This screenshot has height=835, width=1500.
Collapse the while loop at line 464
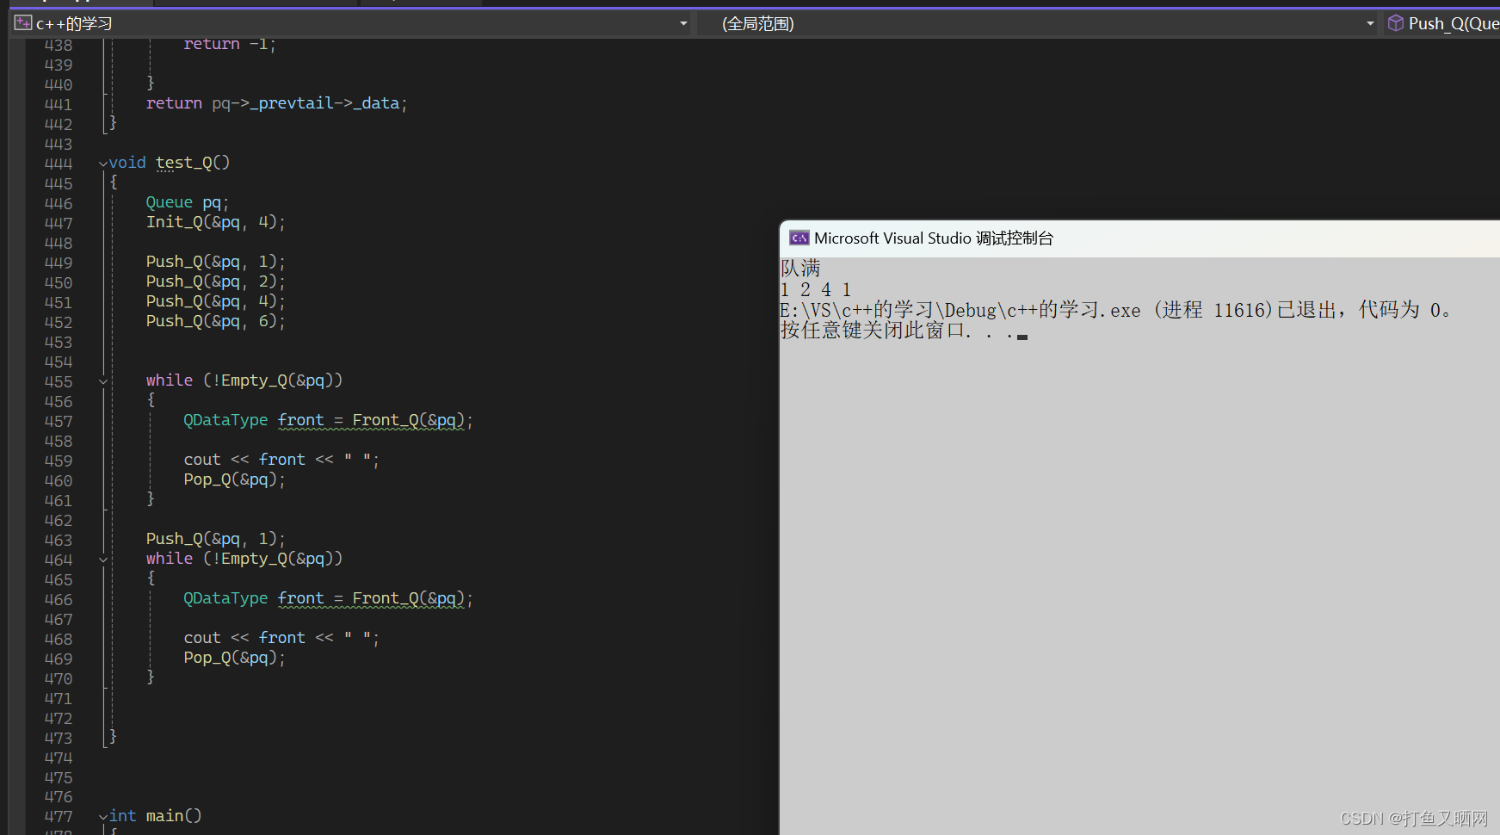point(103,560)
